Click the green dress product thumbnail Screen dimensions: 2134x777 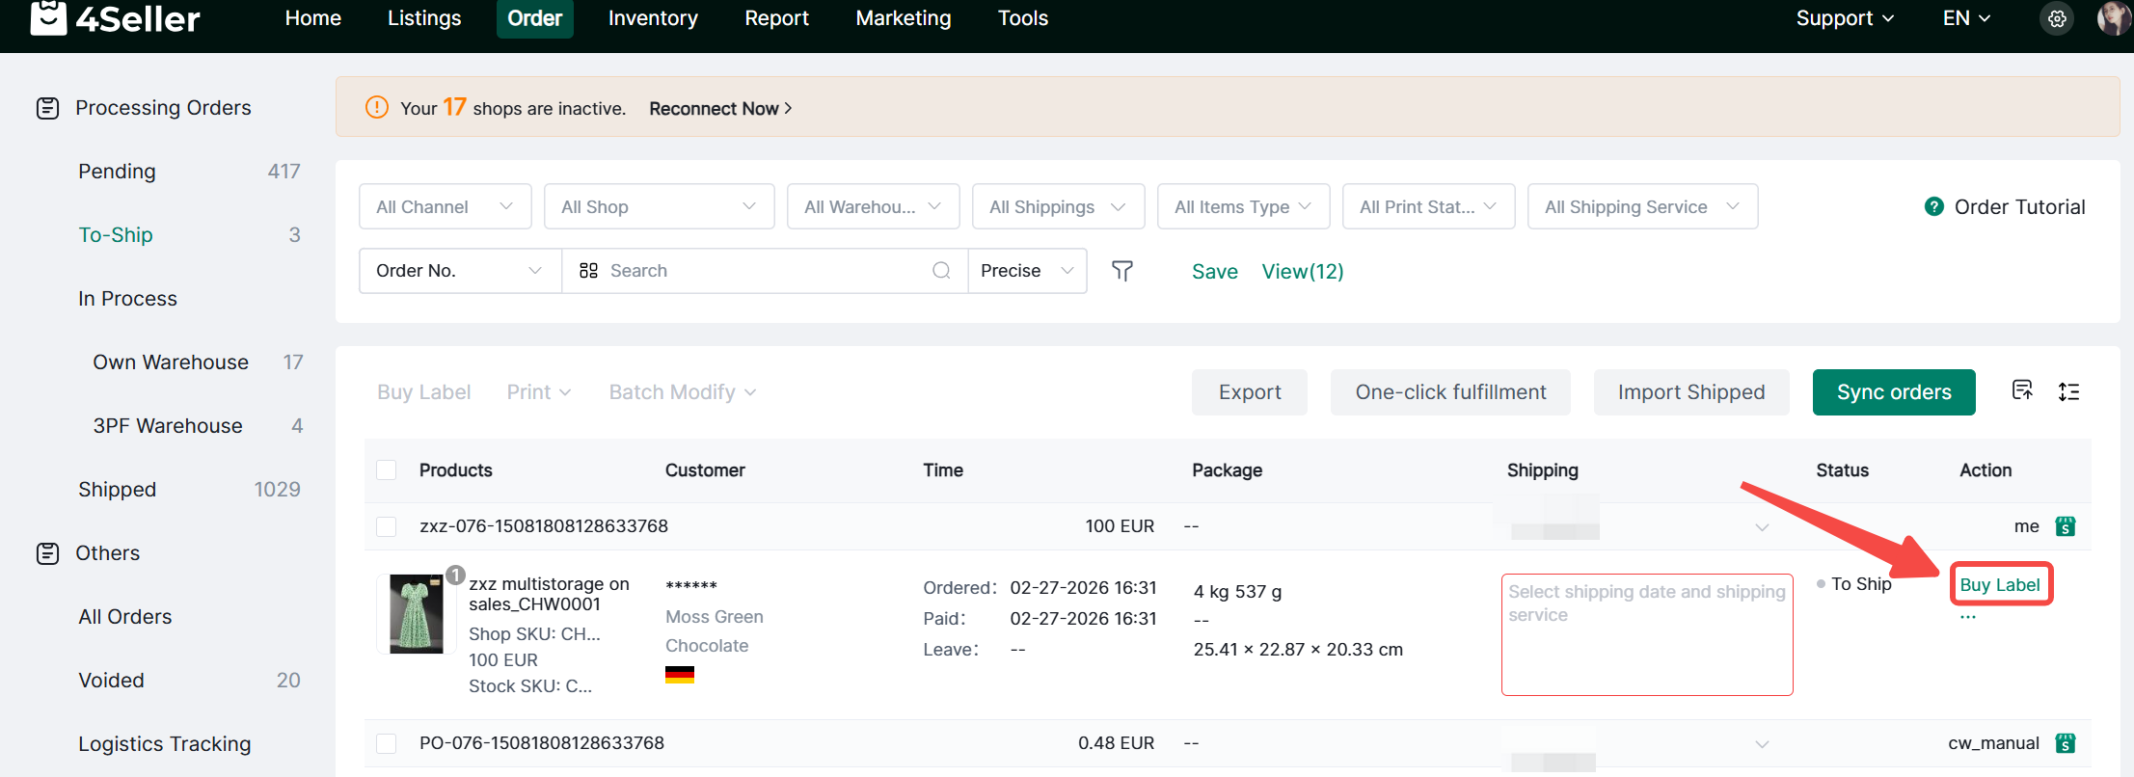coord(416,614)
